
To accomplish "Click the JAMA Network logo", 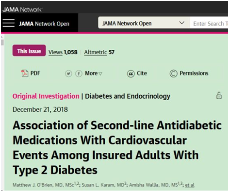I will click(x=23, y=10).
